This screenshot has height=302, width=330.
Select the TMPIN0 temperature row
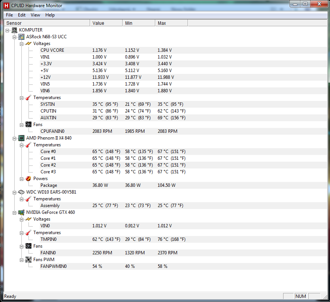[x=183, y=239]
